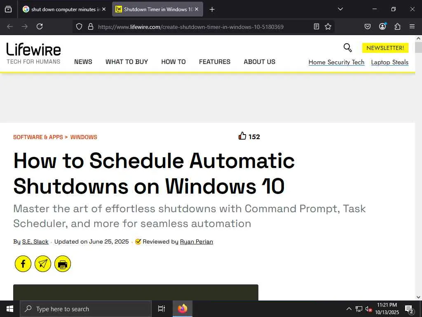This screenshot has height=317, width=422.
Task: Open the ABOUT US menu
Action: click(260, 62)
